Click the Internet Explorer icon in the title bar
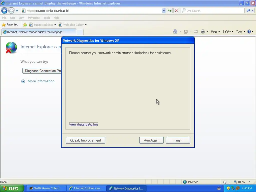This screenshot has height=192, width=256. [2, 3]
